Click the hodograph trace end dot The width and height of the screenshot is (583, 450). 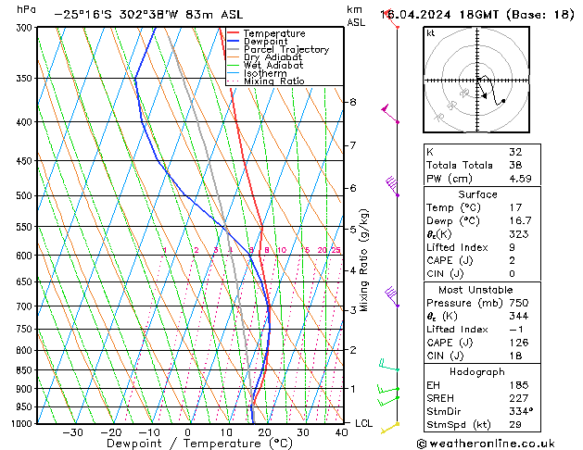click(503, 101)
